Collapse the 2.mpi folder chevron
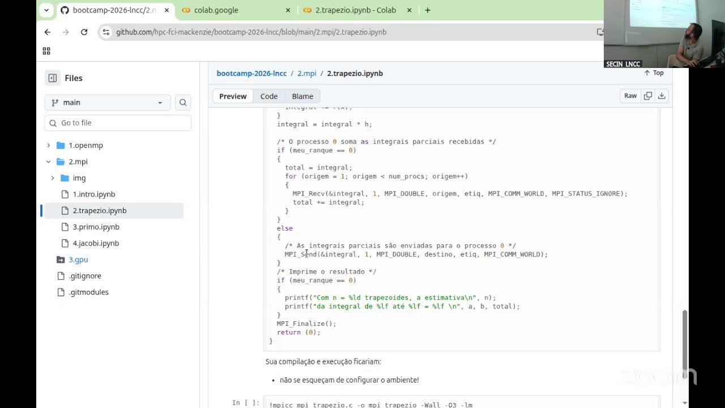Viewport: 725px width, 408px height. click(48, 162)
